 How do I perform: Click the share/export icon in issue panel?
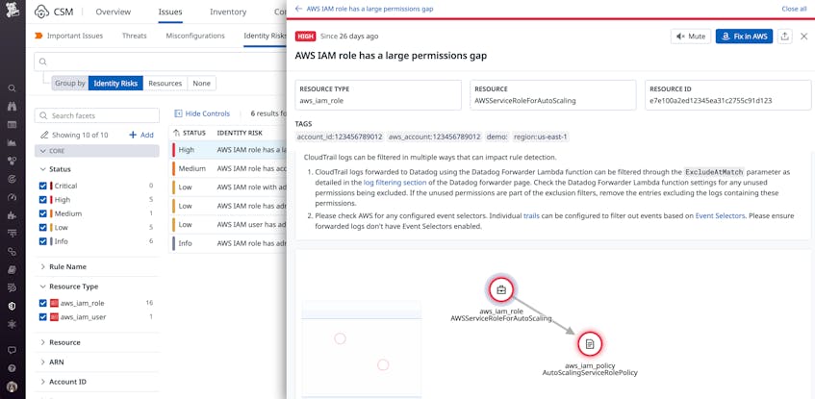click(x=785, y=37)
